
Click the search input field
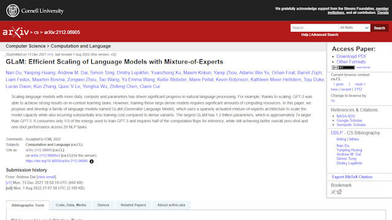point(314,28)
